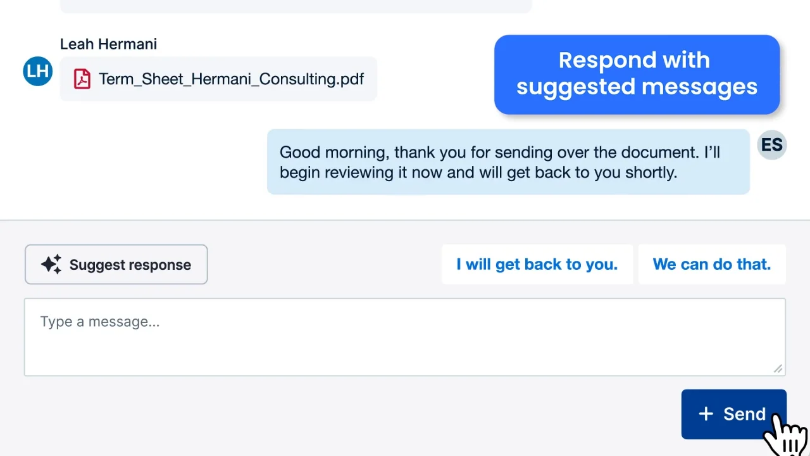
Task: Select the "Good morning, thank you" message bubble
Action: click(508, 162)
